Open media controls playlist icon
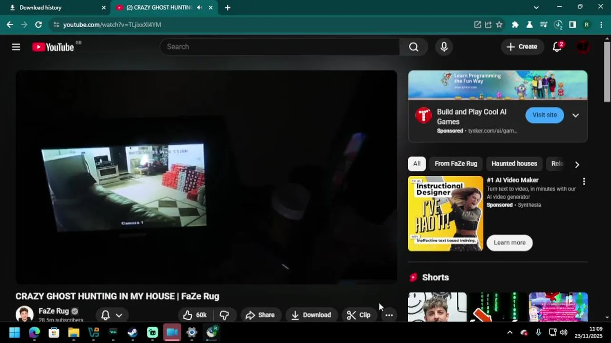The height and width of the screenshot is (343, 611). click(x=543, y=24)
